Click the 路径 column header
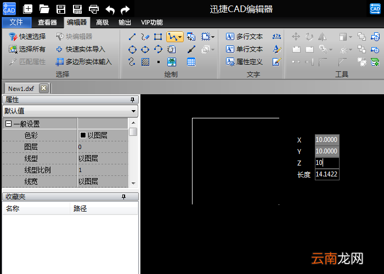 pos(104,209)
